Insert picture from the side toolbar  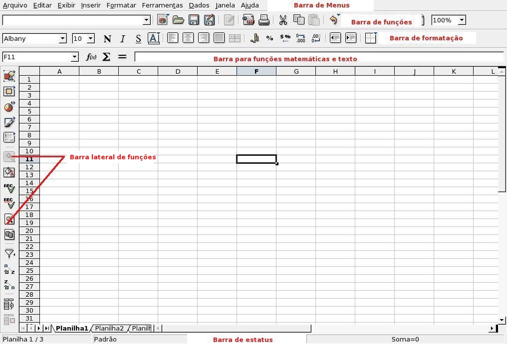9,76
